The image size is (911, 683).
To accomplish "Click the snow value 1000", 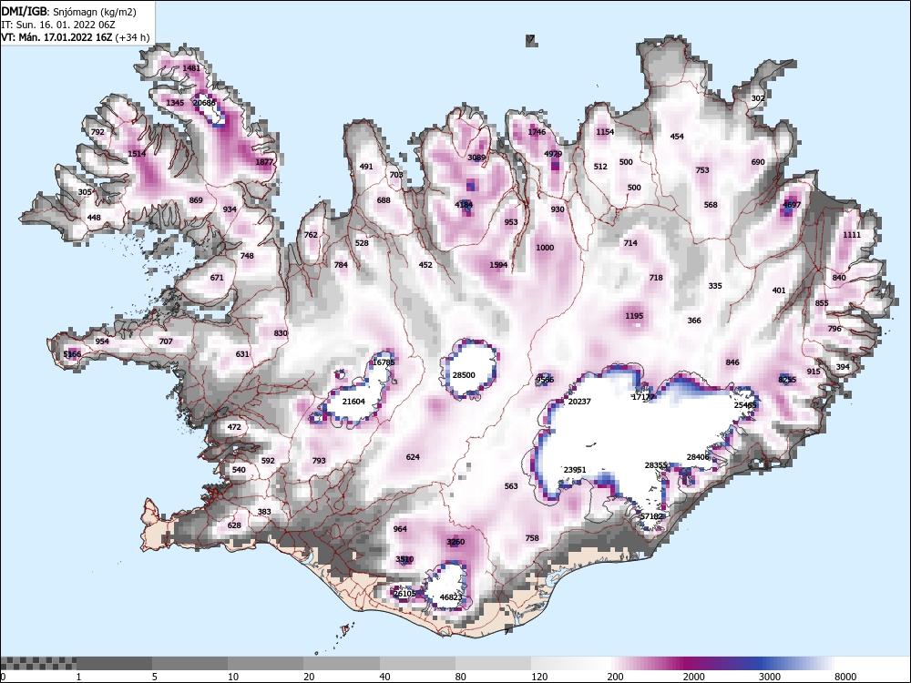I will 545,248.
